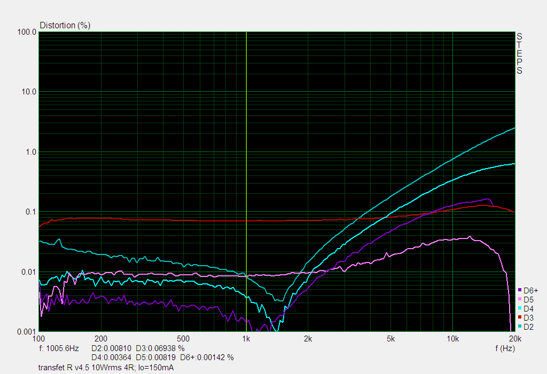Click the 1k x-axis tick label
The height and width of the screenshot is (374, 547).
click(246, 339)
